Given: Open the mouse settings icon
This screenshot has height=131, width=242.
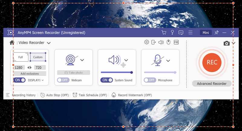Looking at the screenshot, I should (168, 42).
